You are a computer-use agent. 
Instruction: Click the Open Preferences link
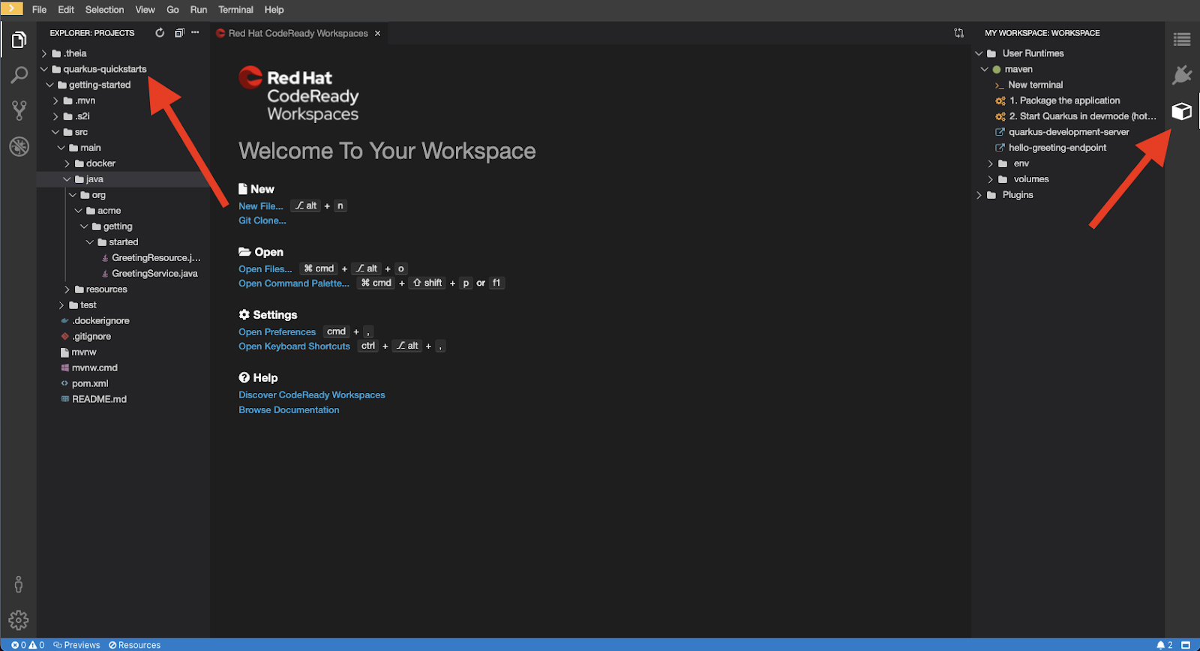click(x=277, y=332)
